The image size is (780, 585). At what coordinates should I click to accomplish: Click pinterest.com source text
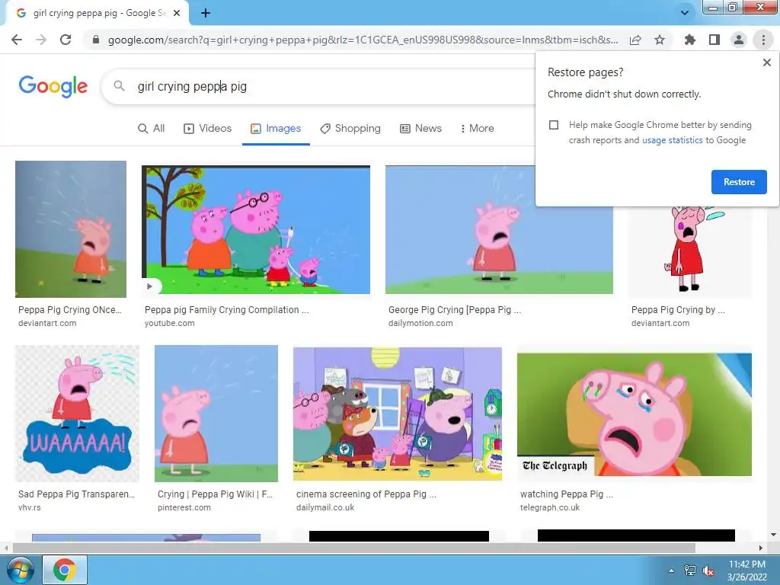click(x=184, y=508)
